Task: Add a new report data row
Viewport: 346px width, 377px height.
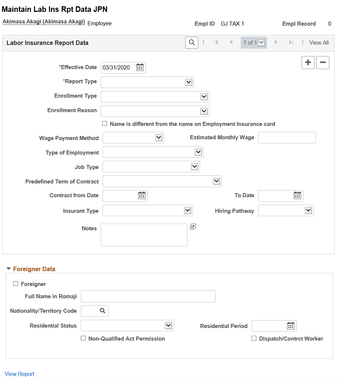Action: coord(308,62)
